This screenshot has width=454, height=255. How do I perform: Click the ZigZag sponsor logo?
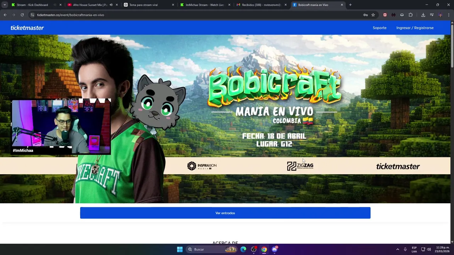(x=300, y=166)
